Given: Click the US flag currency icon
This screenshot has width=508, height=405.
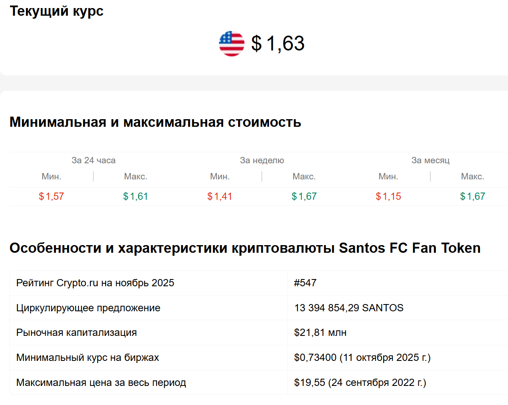Looking at the screenshot, I should [232, 44].
